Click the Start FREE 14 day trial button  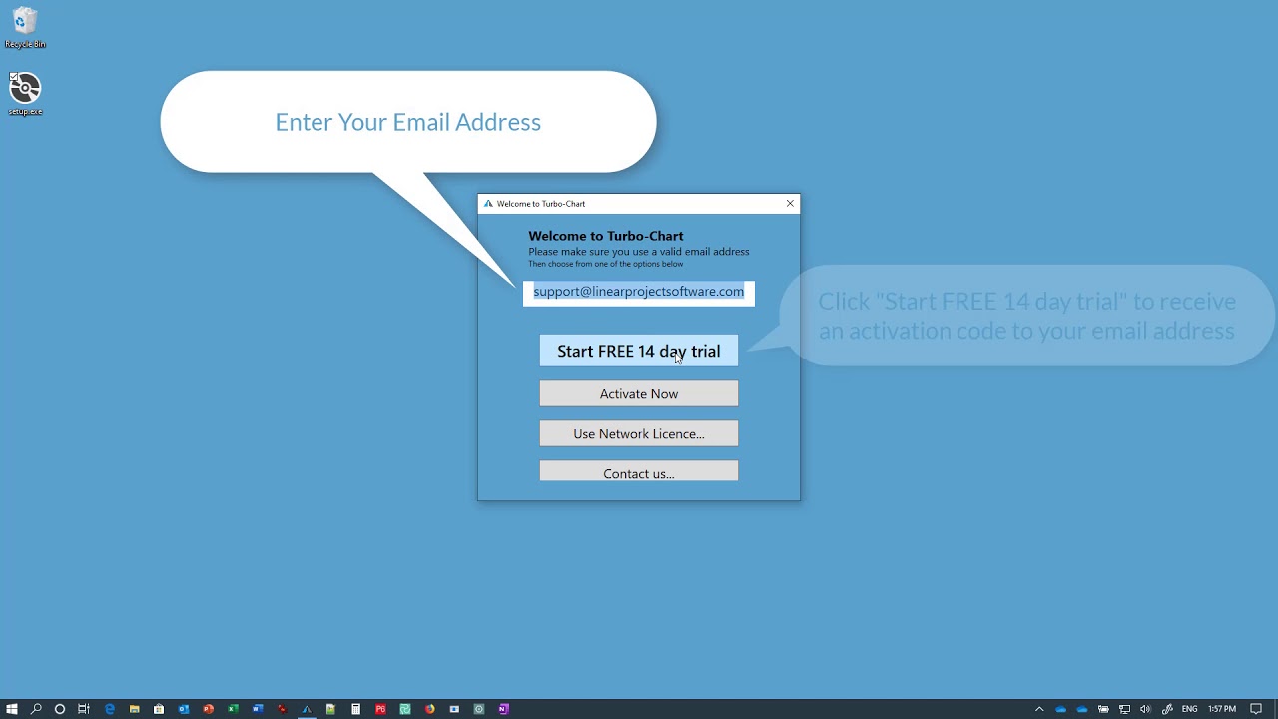tap(639, 351)
